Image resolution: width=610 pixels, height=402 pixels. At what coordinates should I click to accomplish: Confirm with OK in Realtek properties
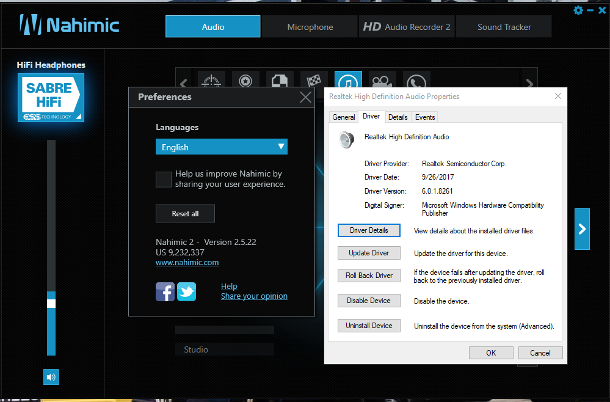[x=491, y=353]
